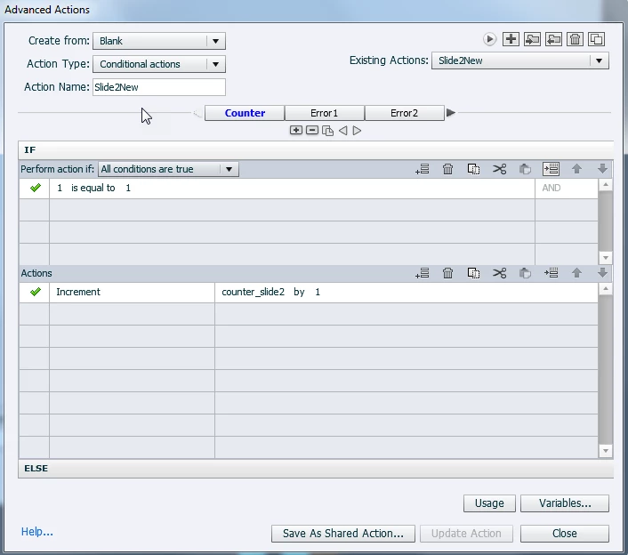
Task: Click the preview action play icon
Action: click(489, 39)
